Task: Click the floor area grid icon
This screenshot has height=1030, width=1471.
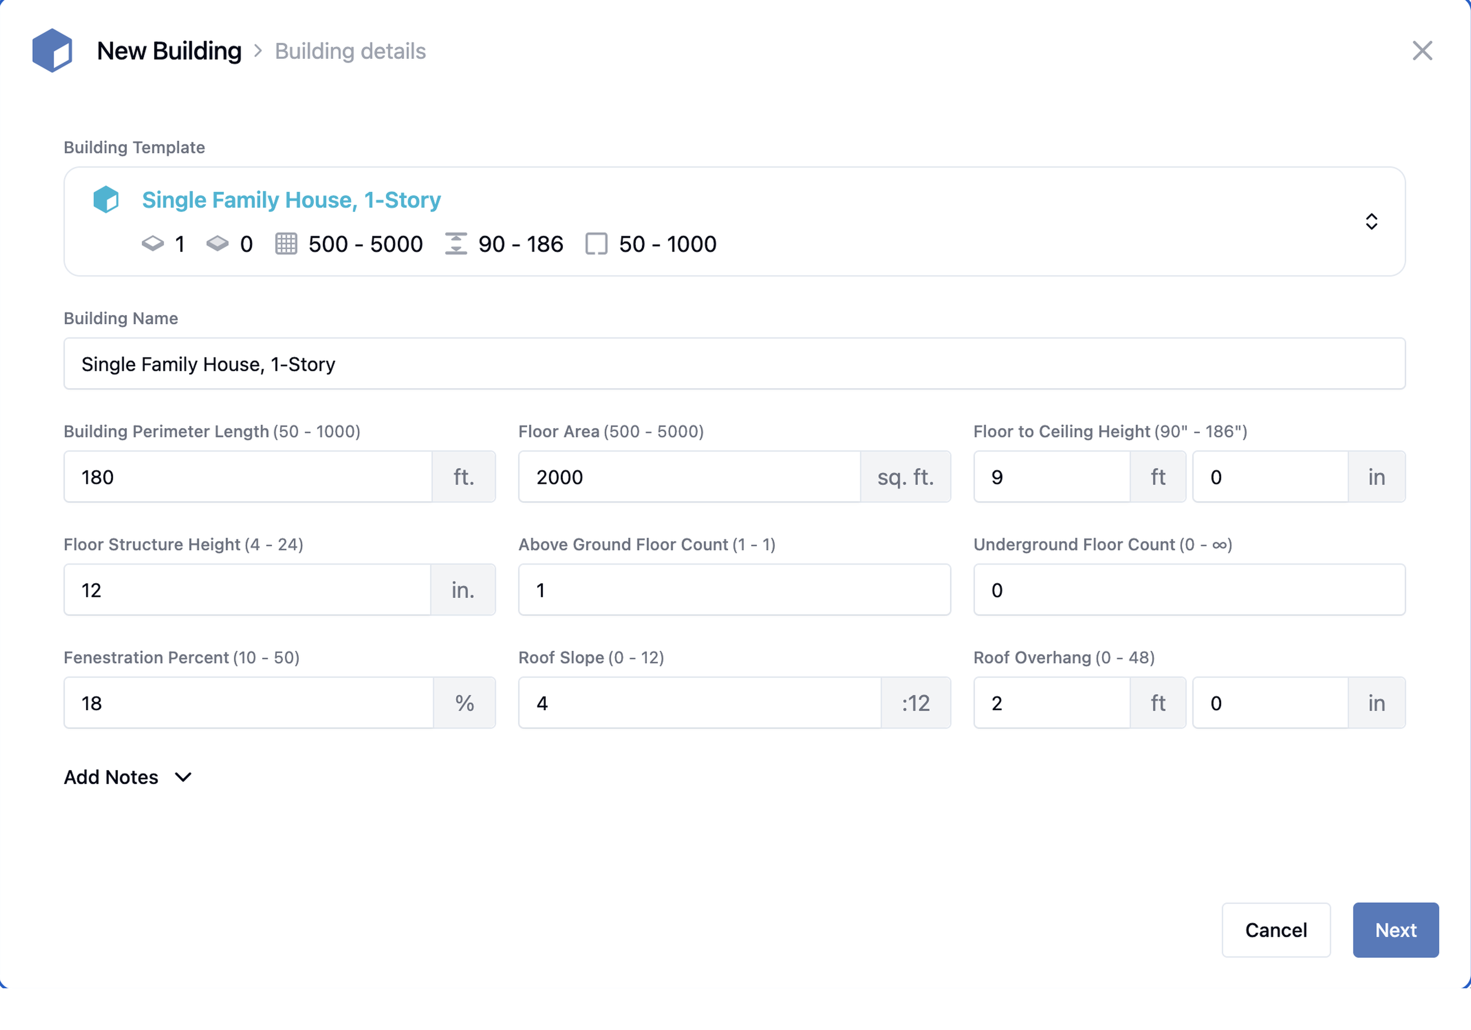Action: (286, 244)
